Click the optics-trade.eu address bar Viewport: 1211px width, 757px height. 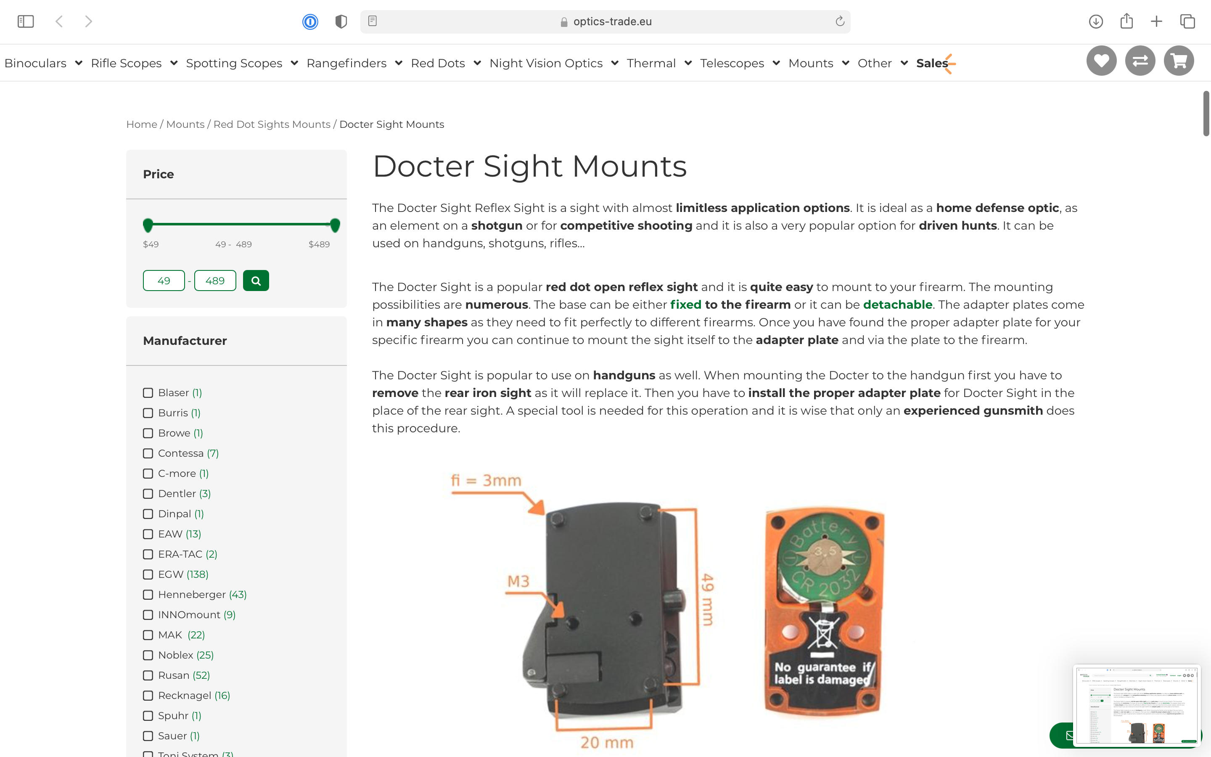(x=605, y=21)
